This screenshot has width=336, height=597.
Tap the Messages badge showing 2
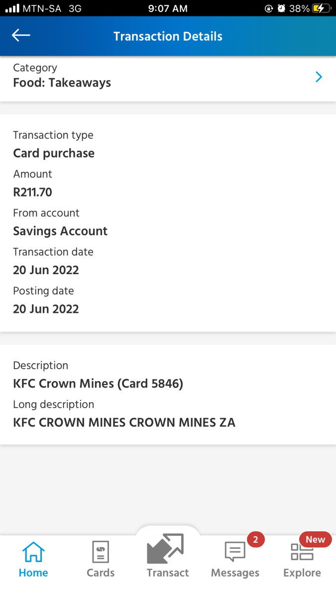255,539
